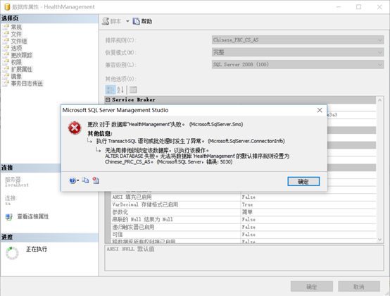Click the 查看连接属性 link
This screenshot has height=296, width=390.
tap(33, 216)
